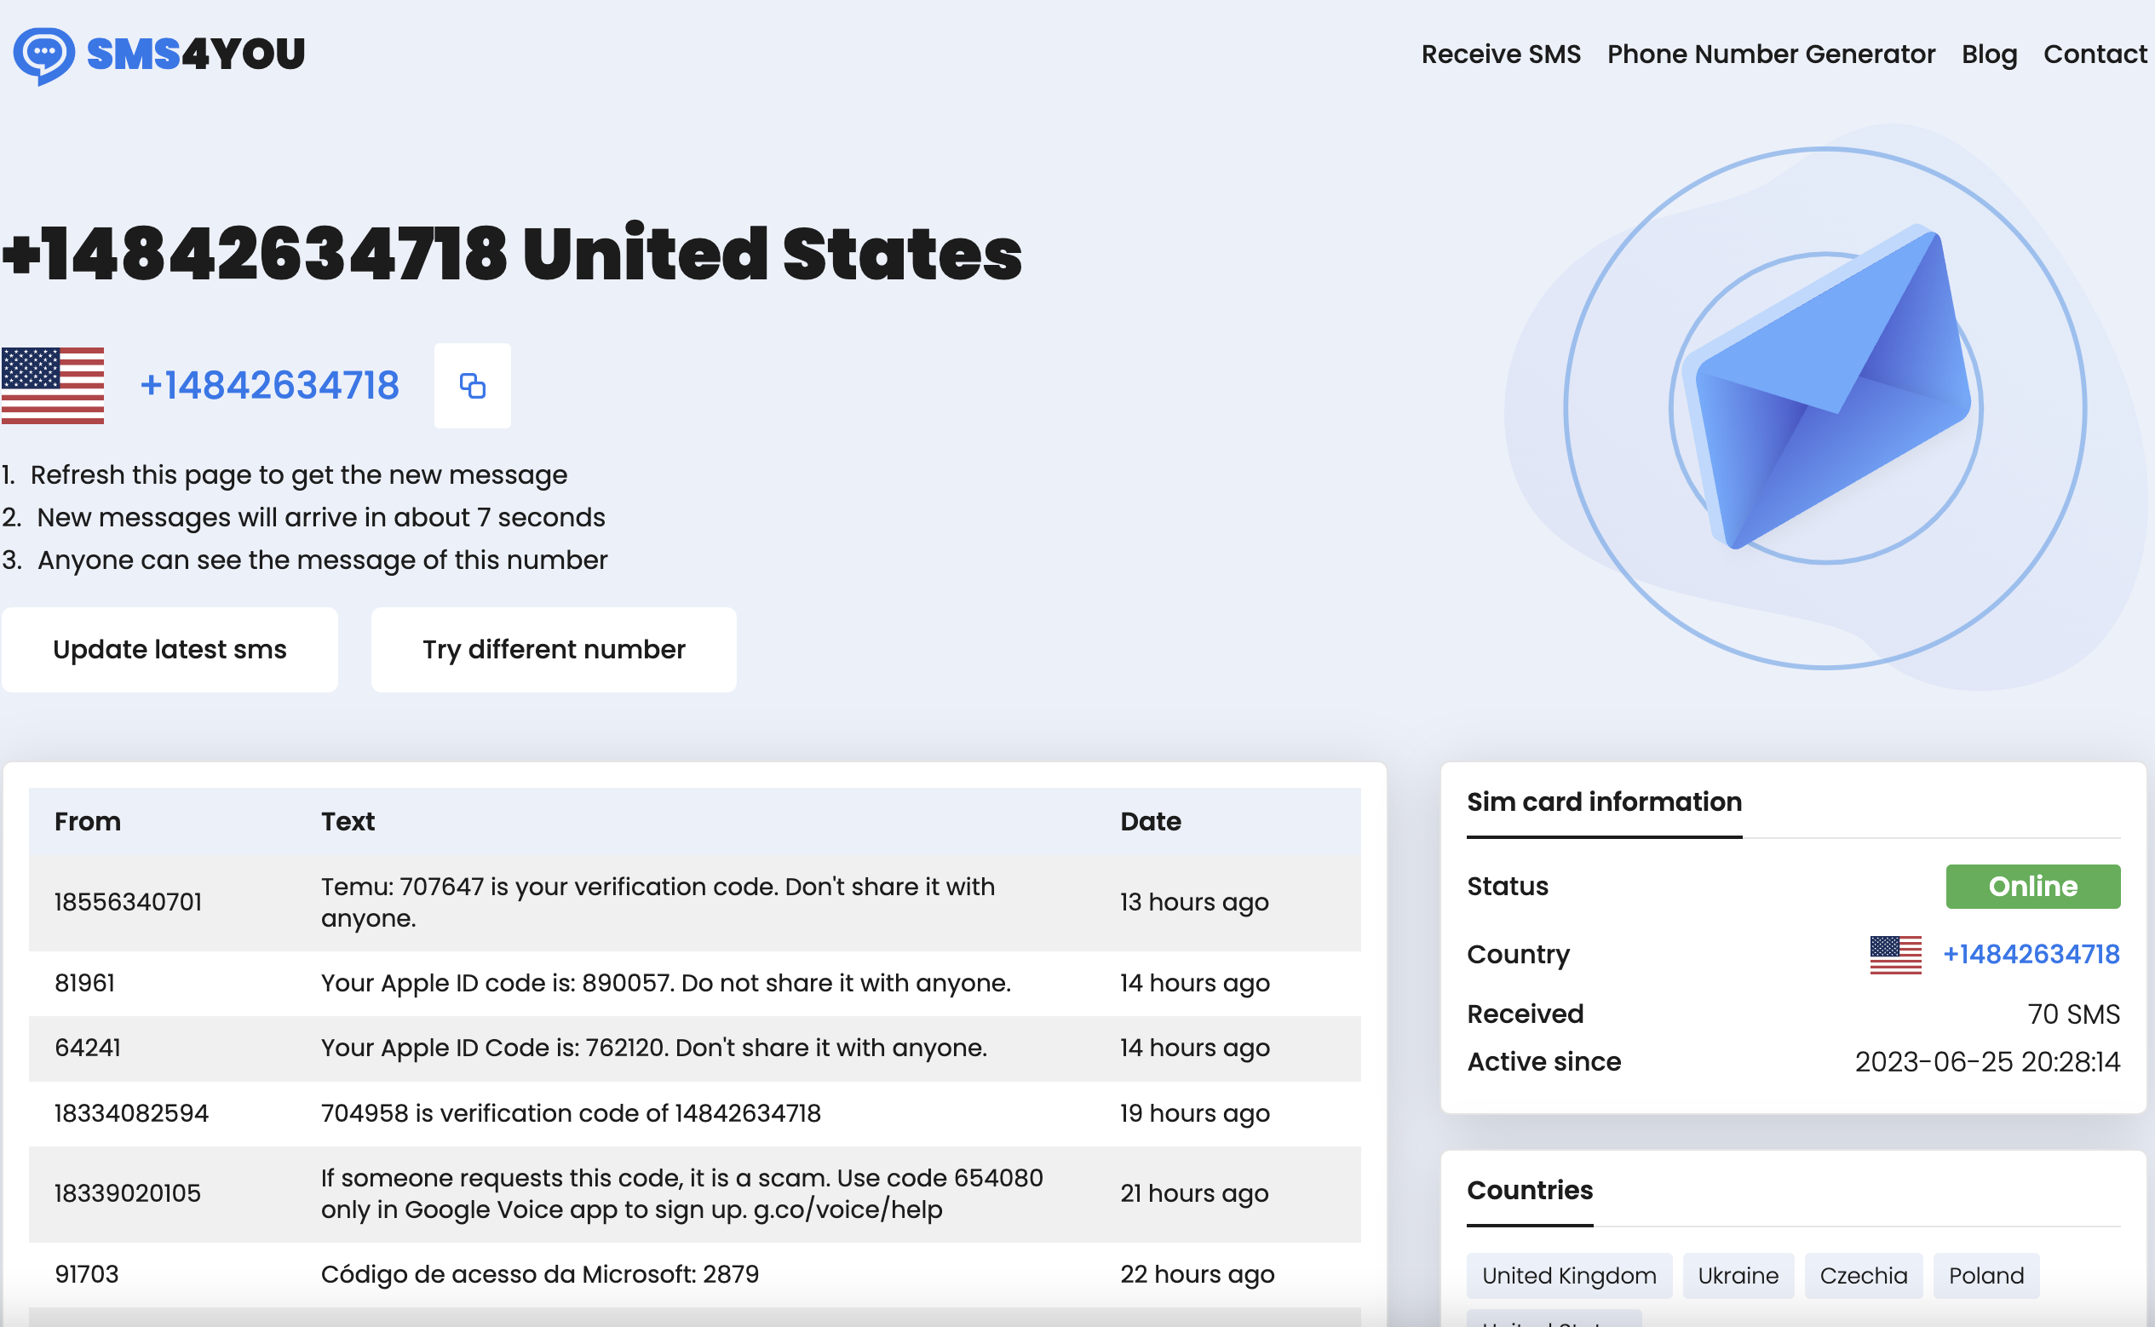
Task: Click the Update latest sms button
Action: 170,650
